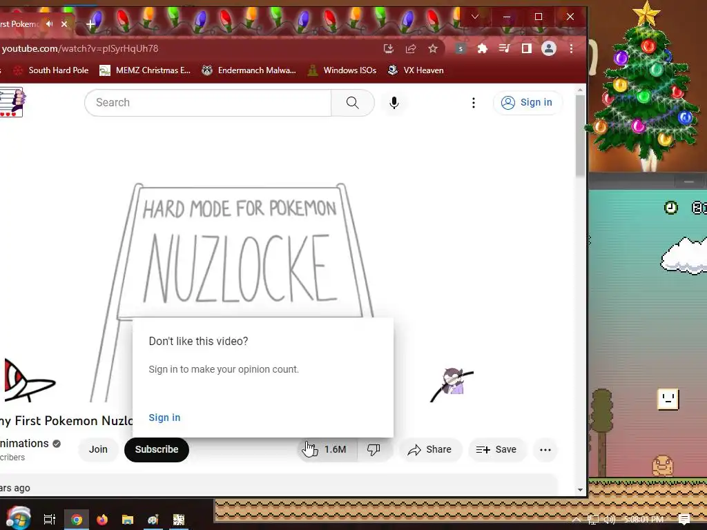707x530 pixels.
Task: Click the taskbar clock
Action: click(644, 520)
